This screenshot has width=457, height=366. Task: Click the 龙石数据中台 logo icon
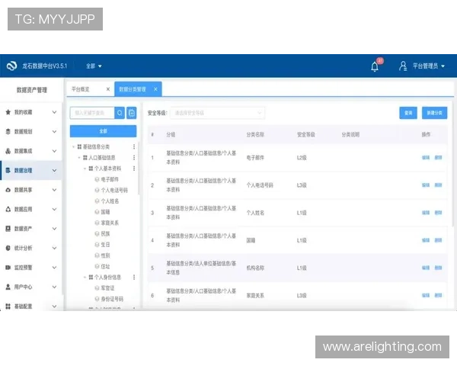11,66
